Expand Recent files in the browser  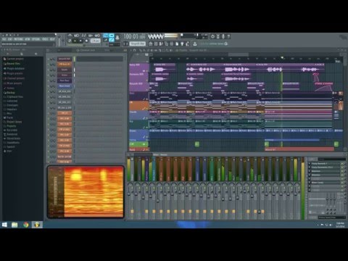(12, 64)
